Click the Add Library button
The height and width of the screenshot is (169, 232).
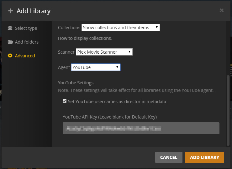point(204,157)
